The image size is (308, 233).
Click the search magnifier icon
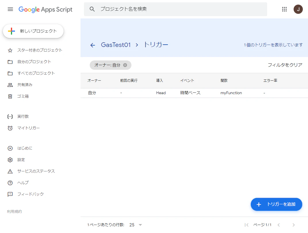pos(92,9)
